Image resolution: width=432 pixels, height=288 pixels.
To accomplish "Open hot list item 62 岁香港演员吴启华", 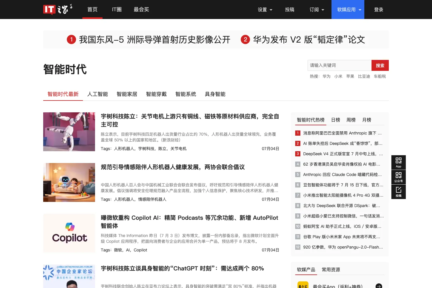I will [x=342, y=164].
